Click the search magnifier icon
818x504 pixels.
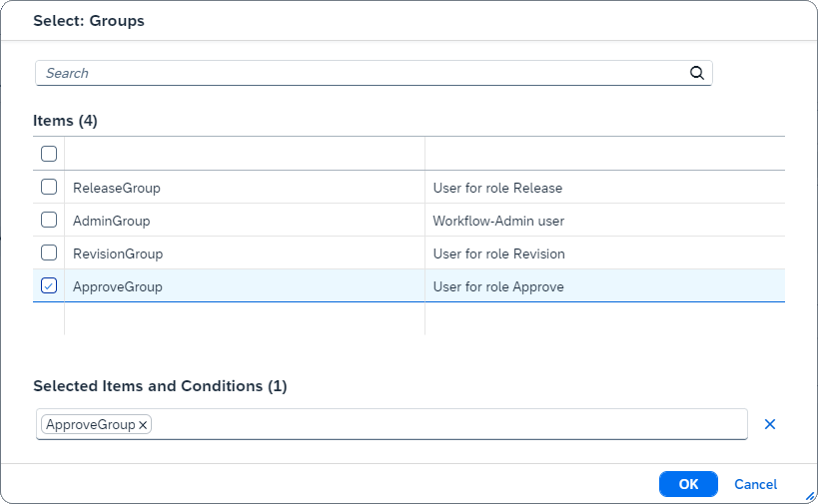(x=697, y=73)
